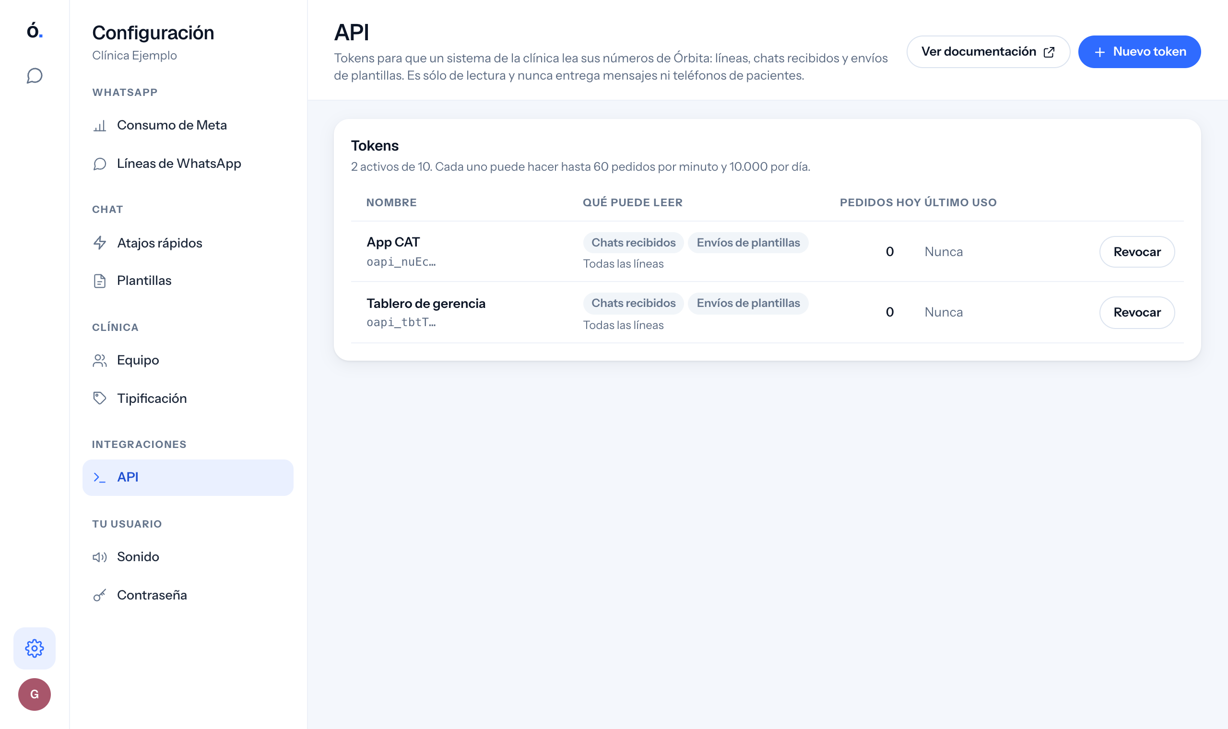Click Envíos de plantillas badge in Tablero de gerencia row
Viewport: 1228px width, 729px height.
(748, 303)
